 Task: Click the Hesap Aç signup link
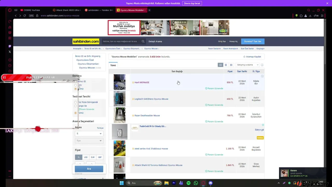[233, 41]
